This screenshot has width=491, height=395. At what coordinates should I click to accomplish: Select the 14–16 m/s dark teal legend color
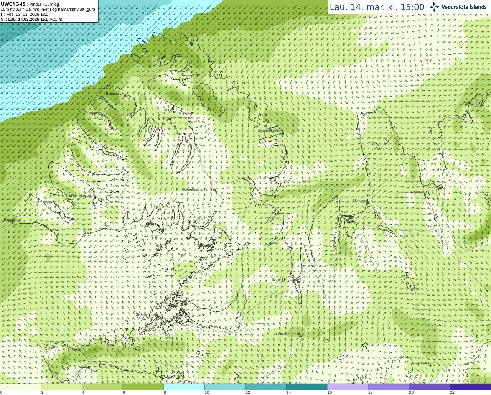tap(306, 387)
